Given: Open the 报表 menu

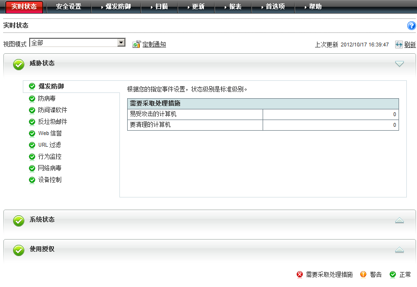Looking at the screenshot, I should click(x=235, y=7).
